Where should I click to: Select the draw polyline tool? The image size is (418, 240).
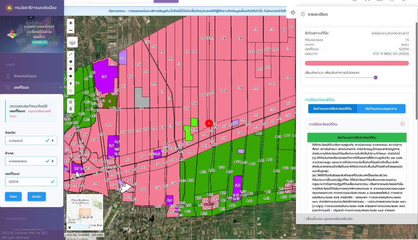pyautogui.click(x=71, y=54)
